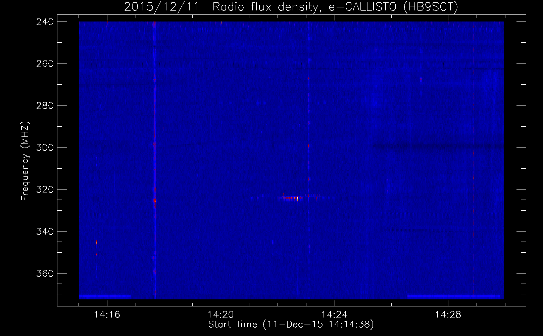Click the 14:24 time tick label
This screenshot has height=336, width=543.
coord(335,315)
